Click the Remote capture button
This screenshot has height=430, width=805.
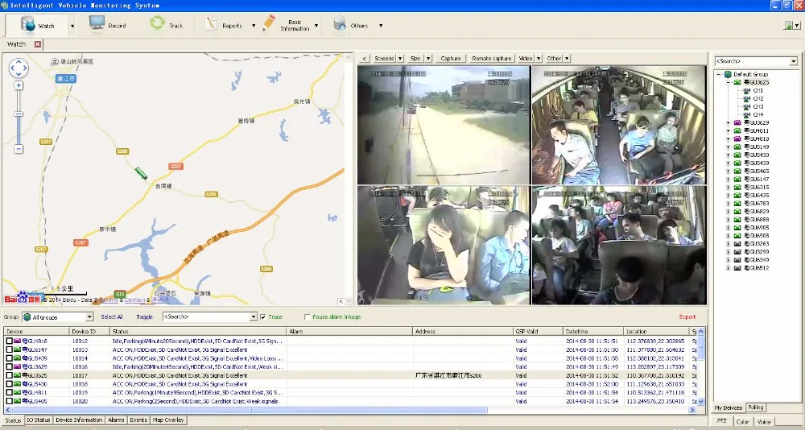click(491, 59)
